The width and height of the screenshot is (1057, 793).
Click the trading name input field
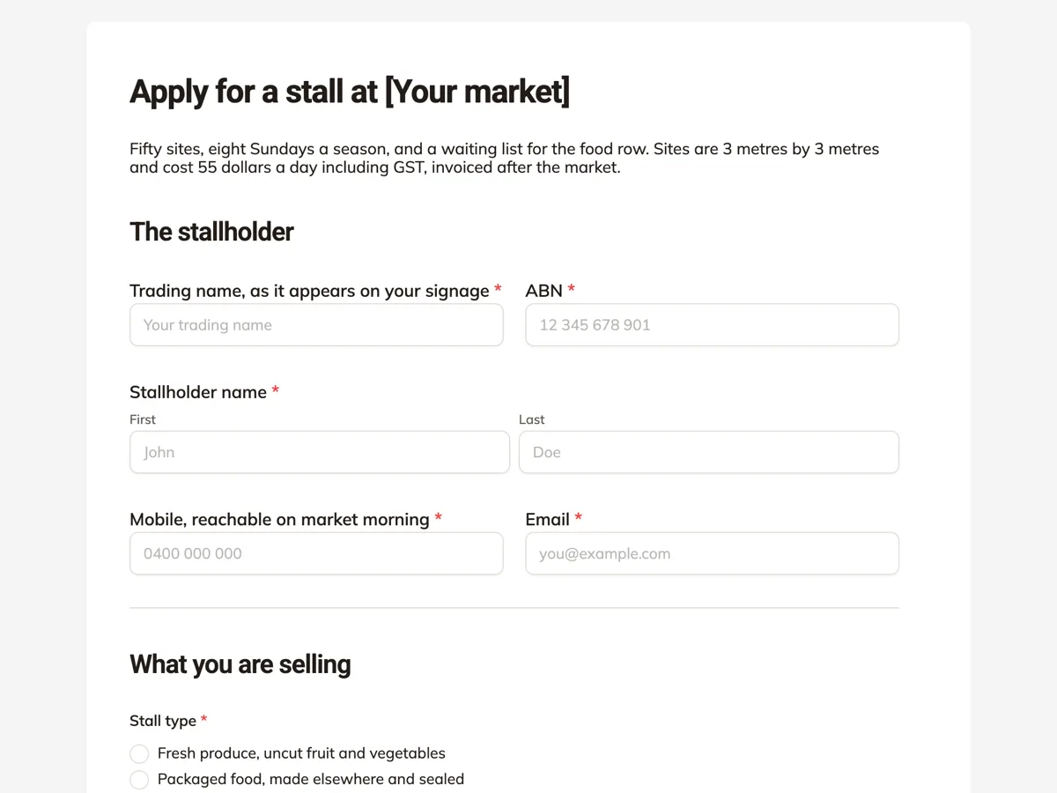tap(316, 325)
